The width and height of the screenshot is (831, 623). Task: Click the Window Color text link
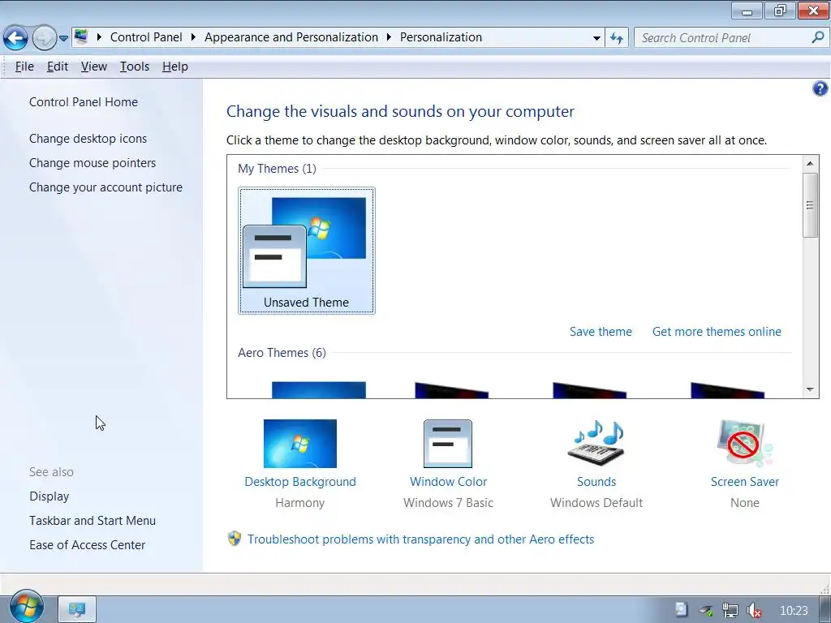[448, 482]
